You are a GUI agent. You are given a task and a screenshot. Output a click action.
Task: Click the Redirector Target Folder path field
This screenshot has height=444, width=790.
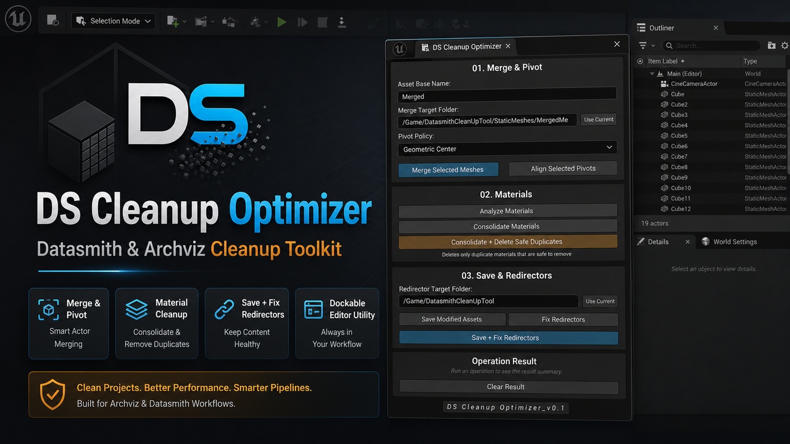point(488,301)
